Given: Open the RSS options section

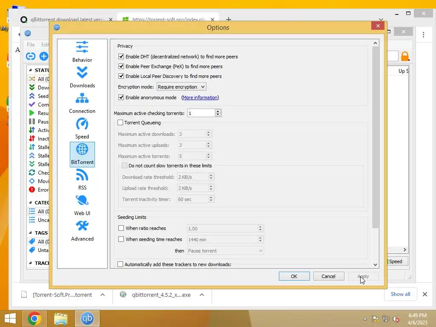Looking at the screenshot, I should click(x=82, y=180).
